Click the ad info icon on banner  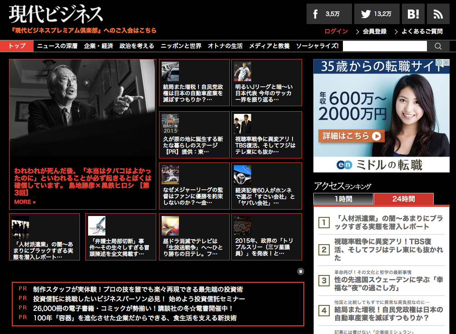tap(439, 62)
